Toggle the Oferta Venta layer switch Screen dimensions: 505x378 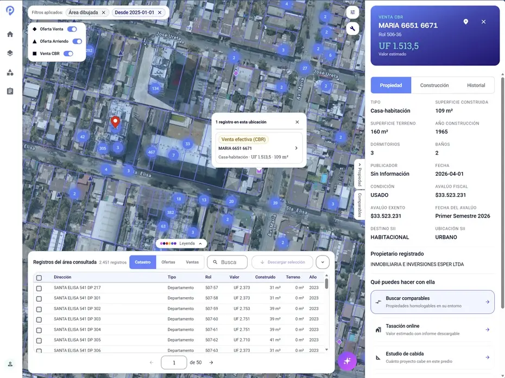pos(72,29)
